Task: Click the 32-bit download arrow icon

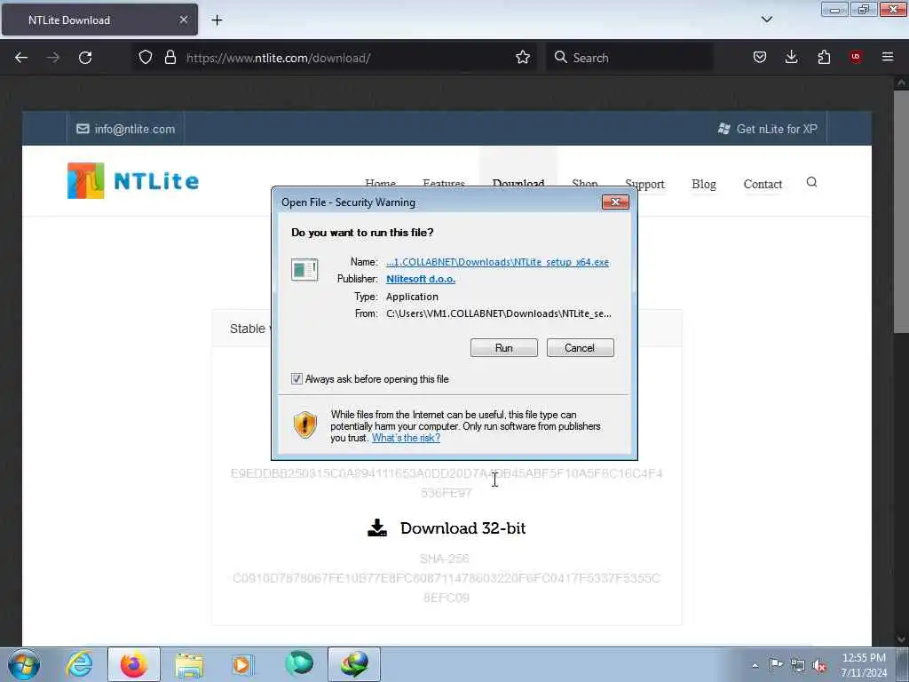Action: pyautogui.click(x=377, y=527)
